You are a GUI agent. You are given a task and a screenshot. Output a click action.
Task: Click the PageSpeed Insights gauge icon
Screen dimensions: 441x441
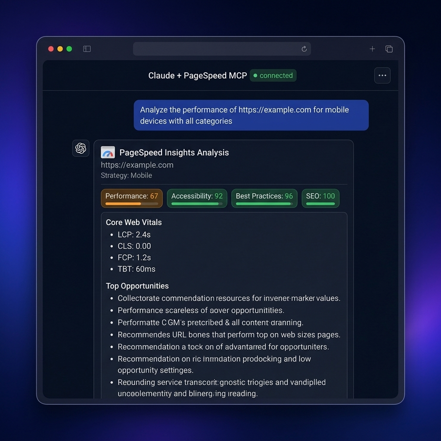click(x=108, y=152)
